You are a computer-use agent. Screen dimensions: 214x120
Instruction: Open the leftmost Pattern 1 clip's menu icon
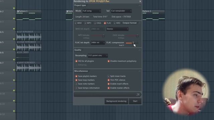[x=18, y=11]
